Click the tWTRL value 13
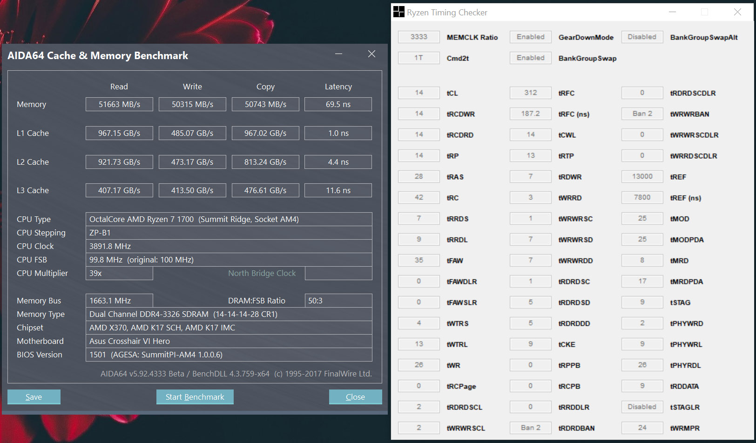This screenshot has width=756, height=443. click(x=419, y=344)
